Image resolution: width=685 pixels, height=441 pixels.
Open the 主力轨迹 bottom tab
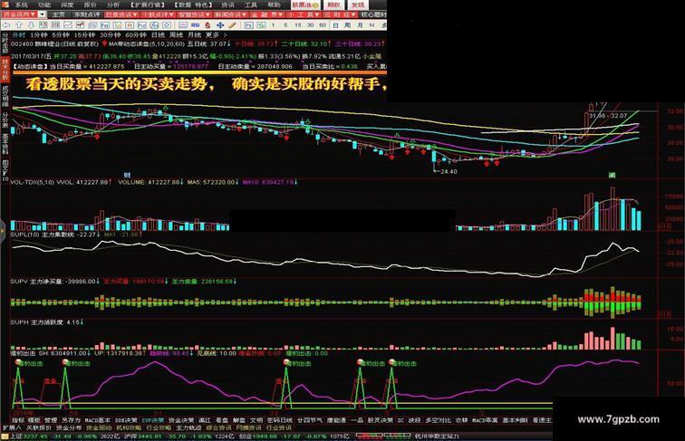[188, 428]
